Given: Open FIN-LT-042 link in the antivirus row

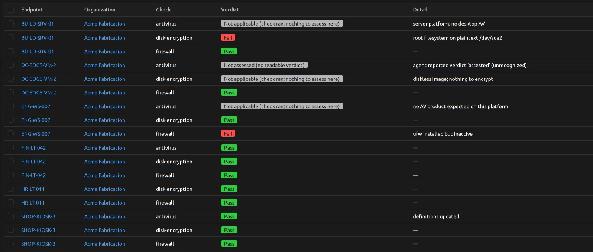Looking at the screenshot, I should point(33,148).
